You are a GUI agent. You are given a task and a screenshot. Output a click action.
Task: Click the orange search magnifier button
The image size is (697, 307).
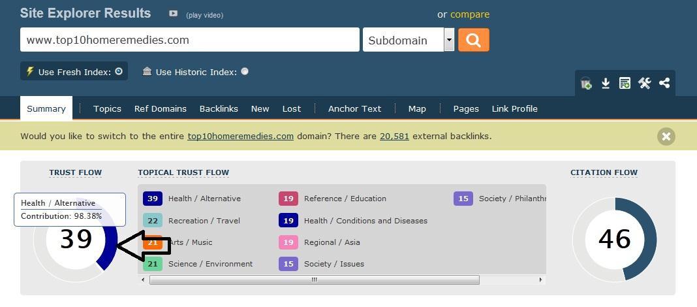pyautogui.click(x=473, y=40)
